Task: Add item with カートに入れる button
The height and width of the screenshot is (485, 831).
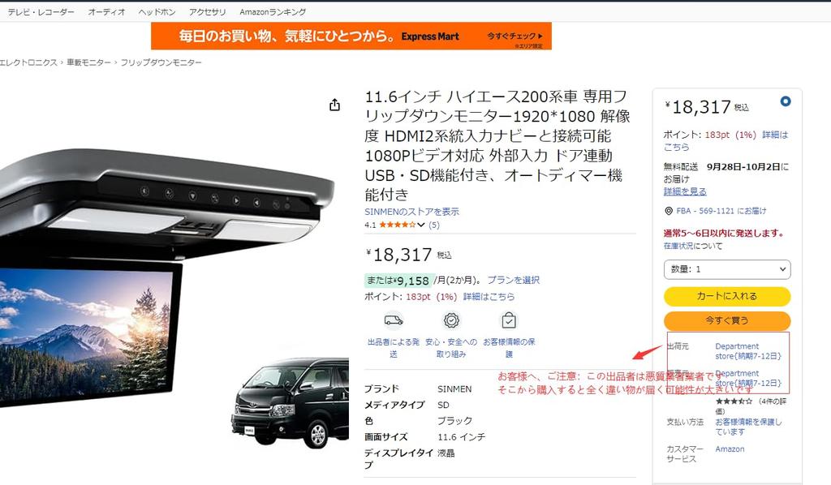Action: [727, 297]
